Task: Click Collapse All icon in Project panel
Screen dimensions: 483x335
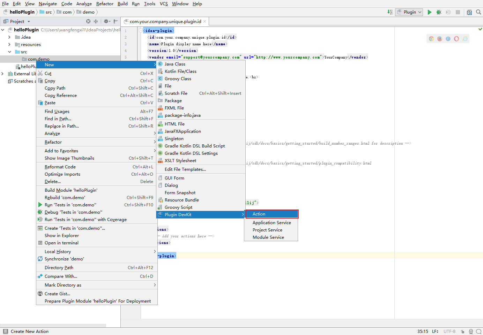Action: (x=96, y=21)
